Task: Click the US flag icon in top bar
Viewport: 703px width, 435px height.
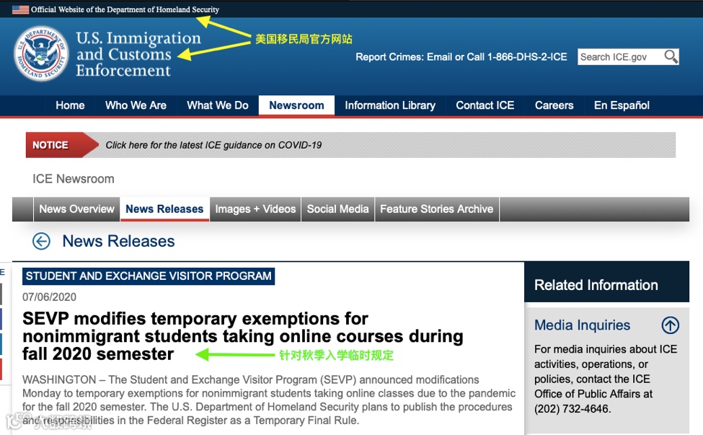Action: [x=21, y=9]
